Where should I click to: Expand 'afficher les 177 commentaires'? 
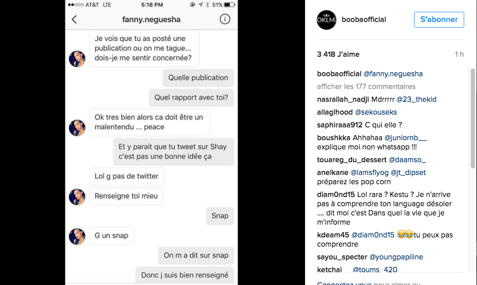(x=366, y=86)
